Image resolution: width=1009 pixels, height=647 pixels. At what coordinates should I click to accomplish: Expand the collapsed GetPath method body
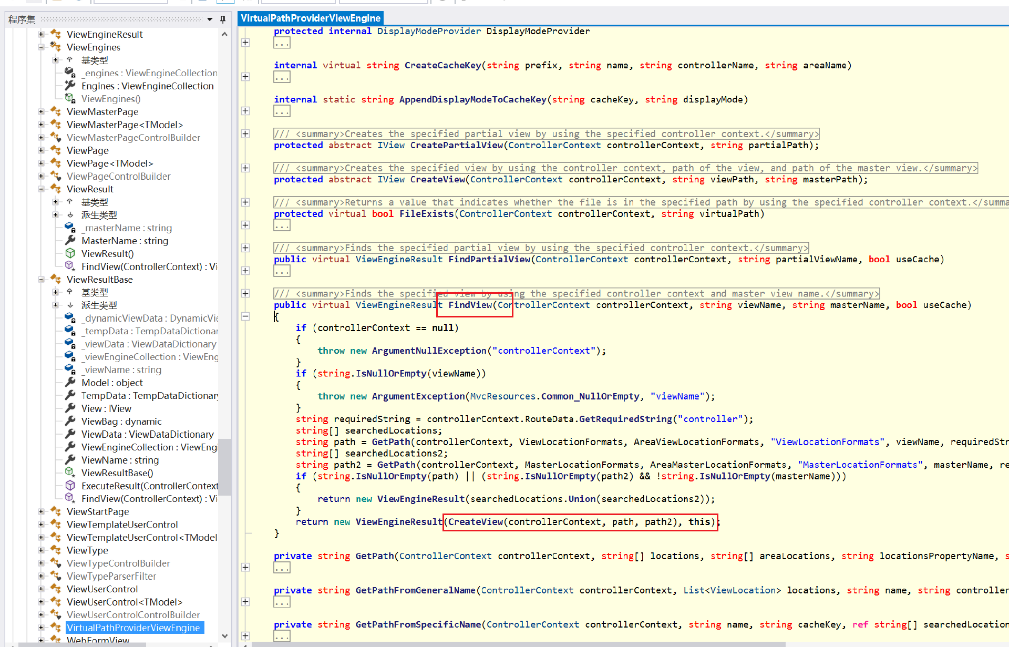click(x=245, y=567)
